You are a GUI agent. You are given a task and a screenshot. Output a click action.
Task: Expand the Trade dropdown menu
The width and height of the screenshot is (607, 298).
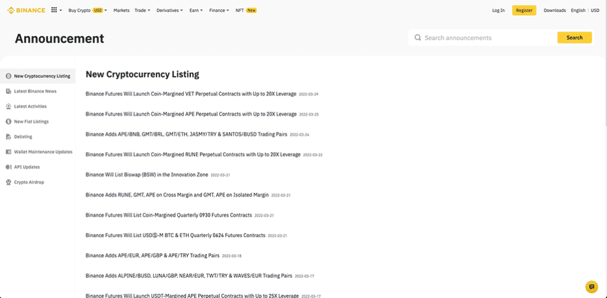pyautogui.click(x=142, y=11)
